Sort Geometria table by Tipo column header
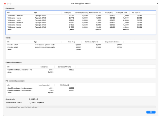The height and width of the screenshot is (118, 160). point(47,13)
